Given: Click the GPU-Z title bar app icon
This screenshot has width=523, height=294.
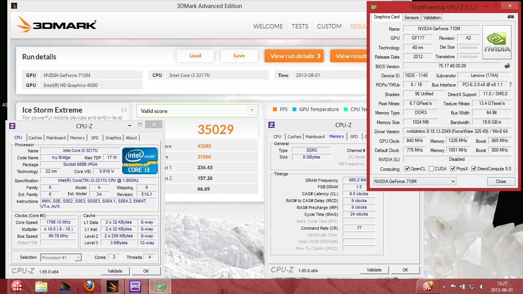Looking at the screenshot, I should coord(374,7).
